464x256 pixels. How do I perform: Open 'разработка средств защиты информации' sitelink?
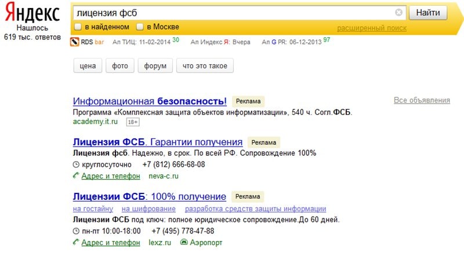(x=255, y=209)
